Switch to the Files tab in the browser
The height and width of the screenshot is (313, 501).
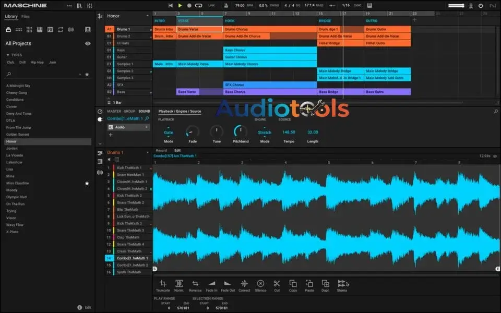coord(25,16)
